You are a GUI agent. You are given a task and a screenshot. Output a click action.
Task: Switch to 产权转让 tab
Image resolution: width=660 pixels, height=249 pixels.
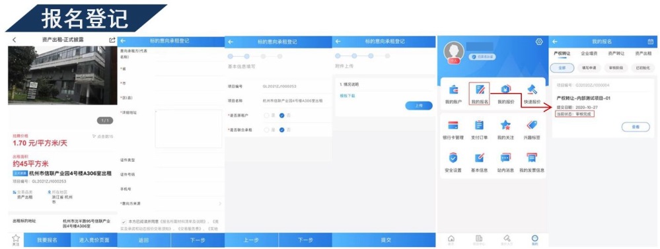562,54
